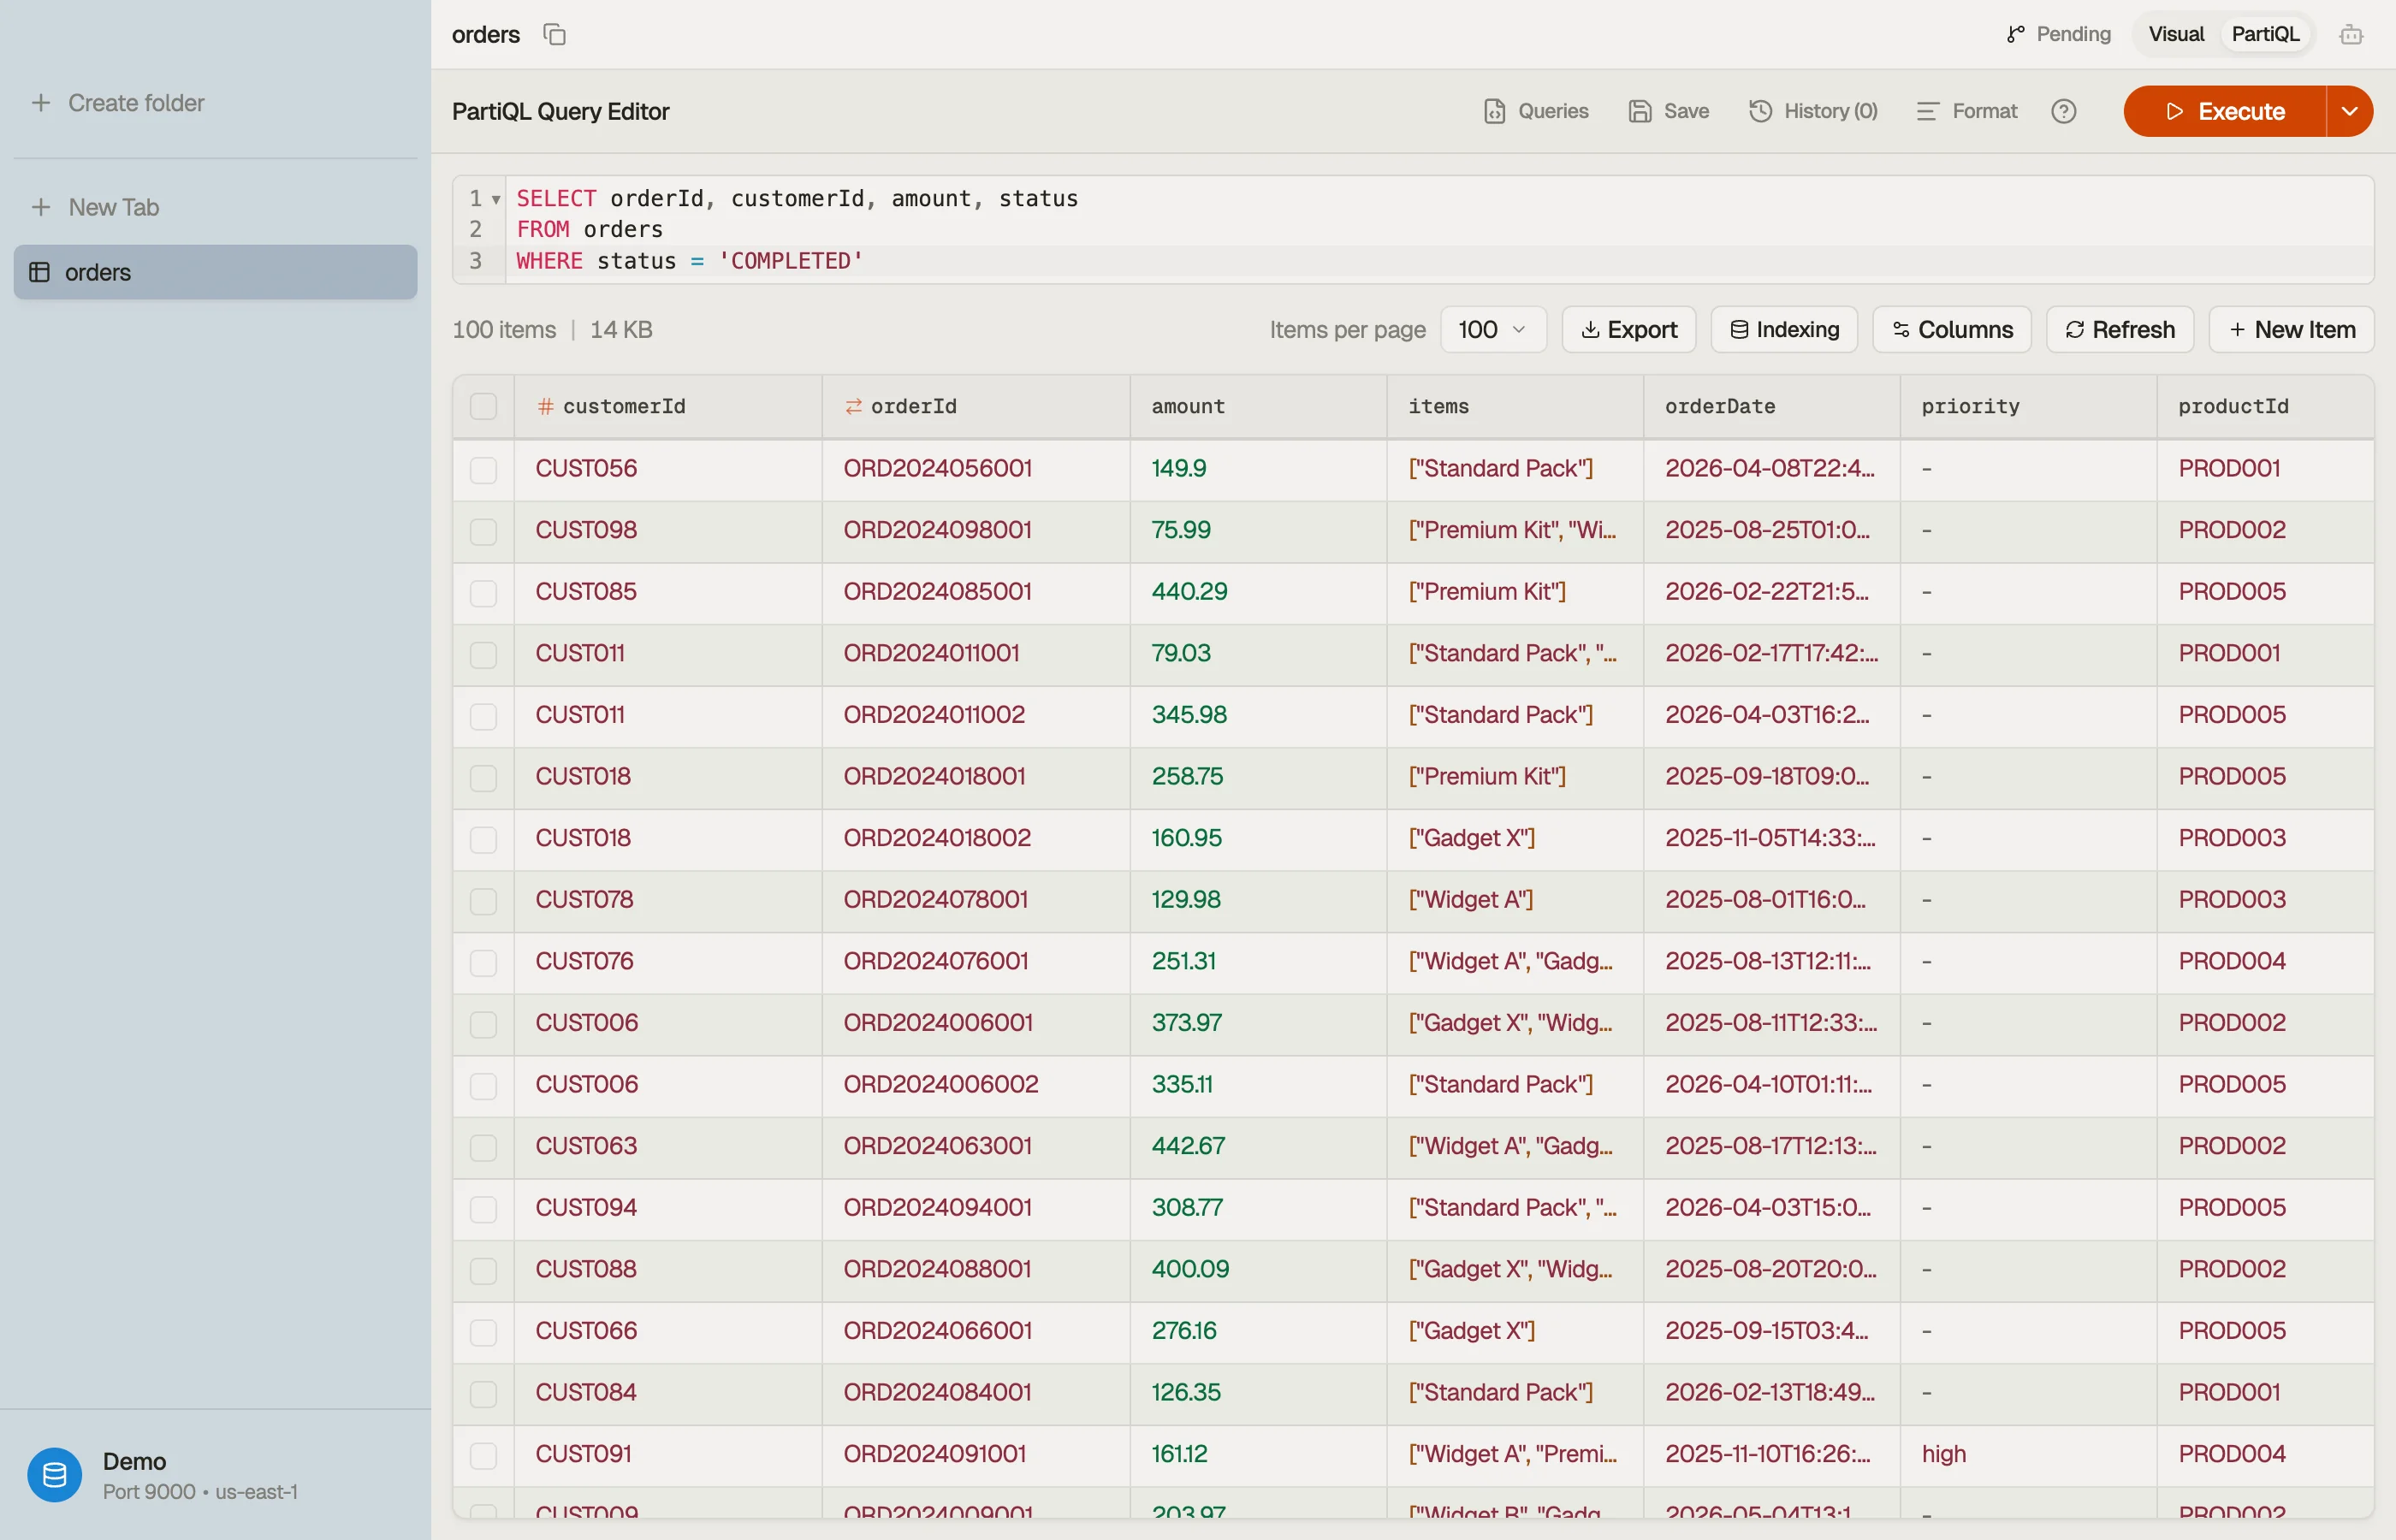This screenshot has width=2396, height=1540.
Task: Click the plus icon beside Create folder
Action: coord(41,103)
